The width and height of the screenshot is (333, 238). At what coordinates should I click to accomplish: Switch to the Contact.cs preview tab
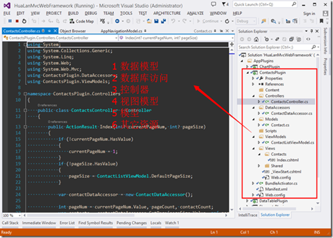tap(203, 31)
